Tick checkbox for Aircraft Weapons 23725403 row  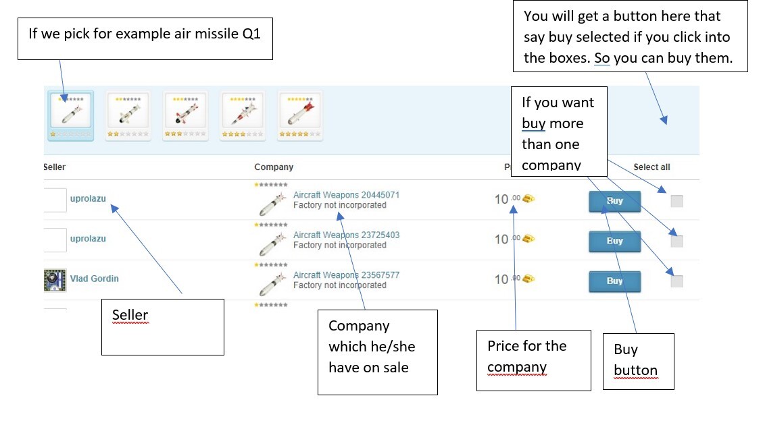[x=676, y=241]
